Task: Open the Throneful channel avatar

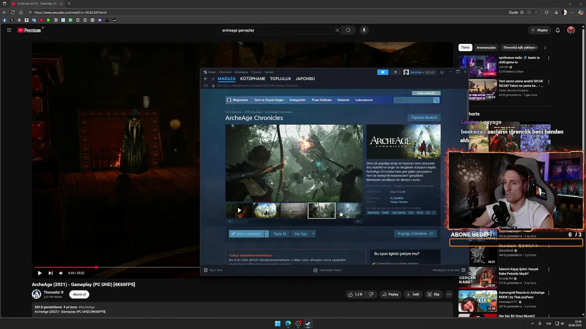Action: (36, 294)
